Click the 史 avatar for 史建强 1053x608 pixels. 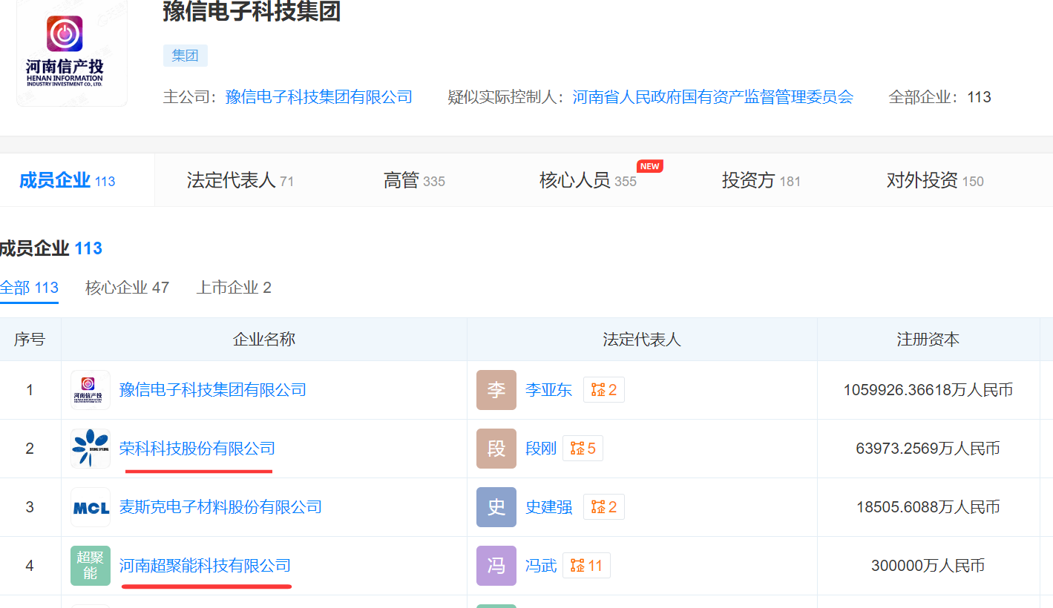pos(496,507)
